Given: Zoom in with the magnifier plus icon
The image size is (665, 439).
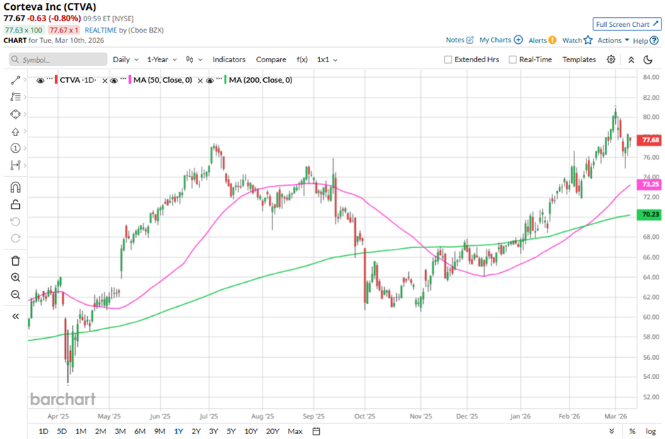Looking at the screenshot, I should [x=16, y=278].
